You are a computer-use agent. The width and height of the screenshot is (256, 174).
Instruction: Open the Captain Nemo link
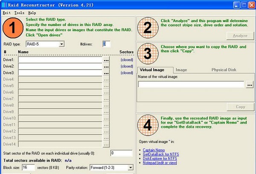(x=154, y=150)
